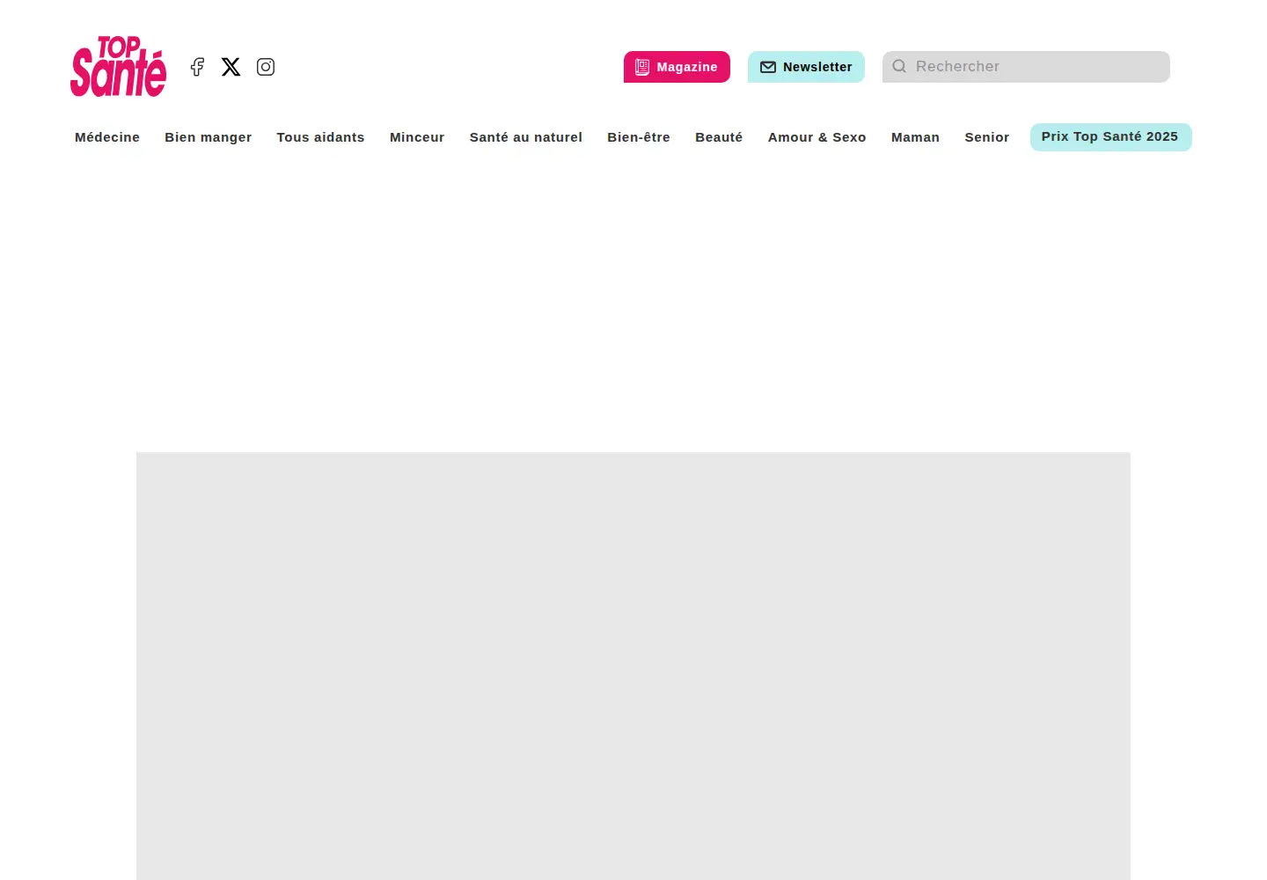Open the Médecine menu
The image size is (1267, 880).
click(107, 137)
